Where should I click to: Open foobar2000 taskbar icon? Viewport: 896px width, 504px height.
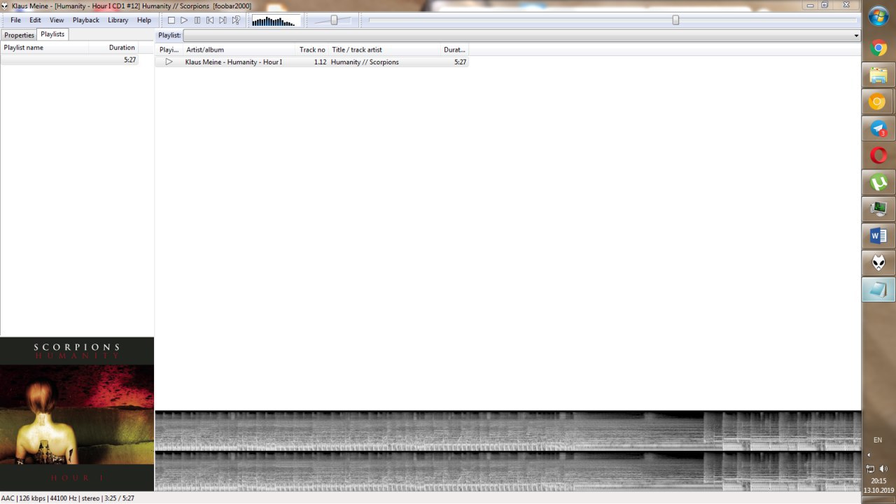pos(878,262)
